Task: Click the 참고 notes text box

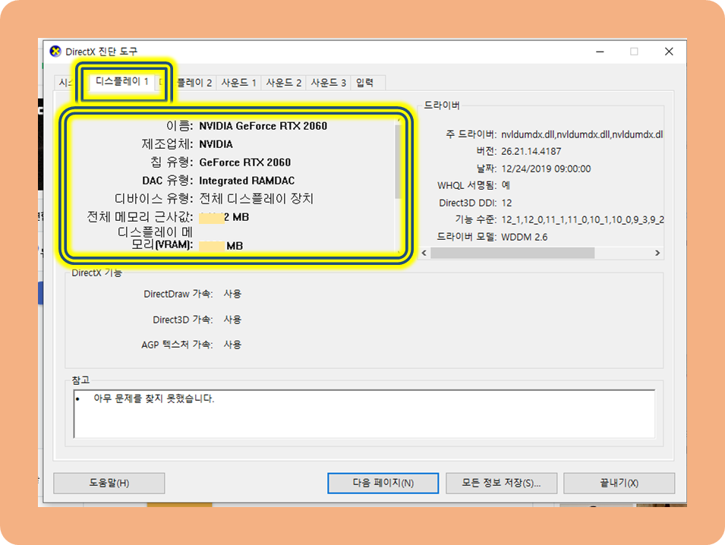Action: tap(364, 414)
